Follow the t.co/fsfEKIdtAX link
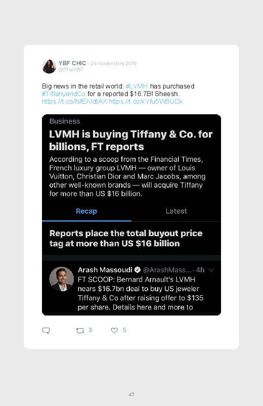 point(74,101)
